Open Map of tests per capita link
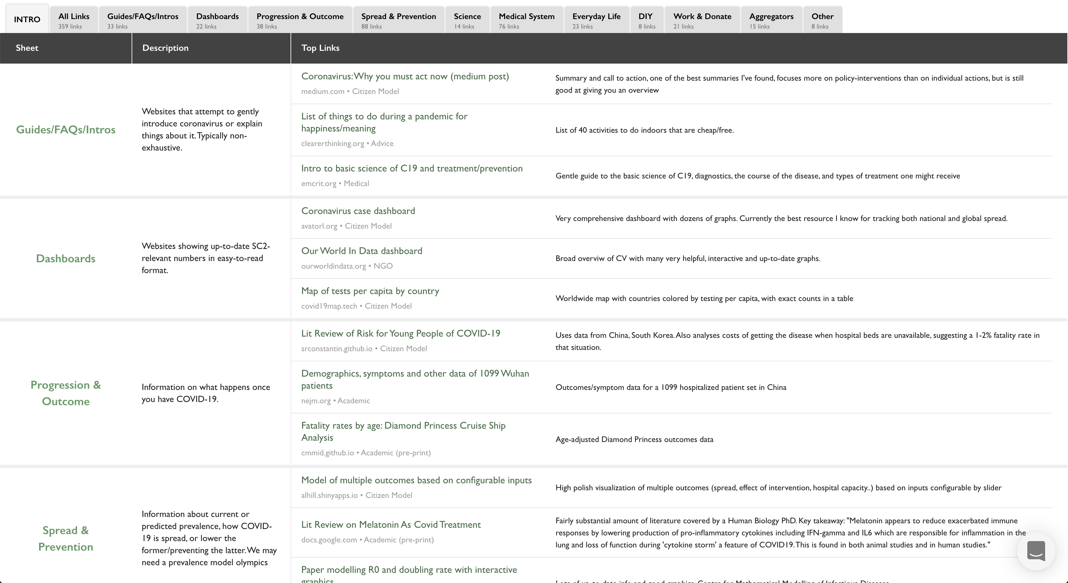This screenshot has height=583, width=1068. click(370, 291)
